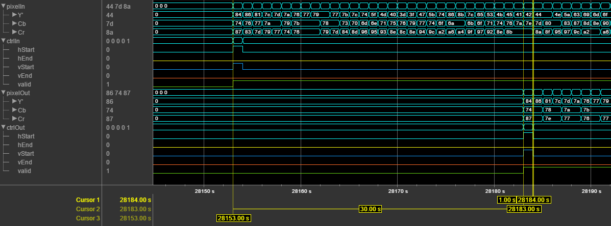Click Cursor 1 time value 28184.00 s
The width and height of the screenshot is (611, 226).
pyautogui.click(x=136, y=200)
